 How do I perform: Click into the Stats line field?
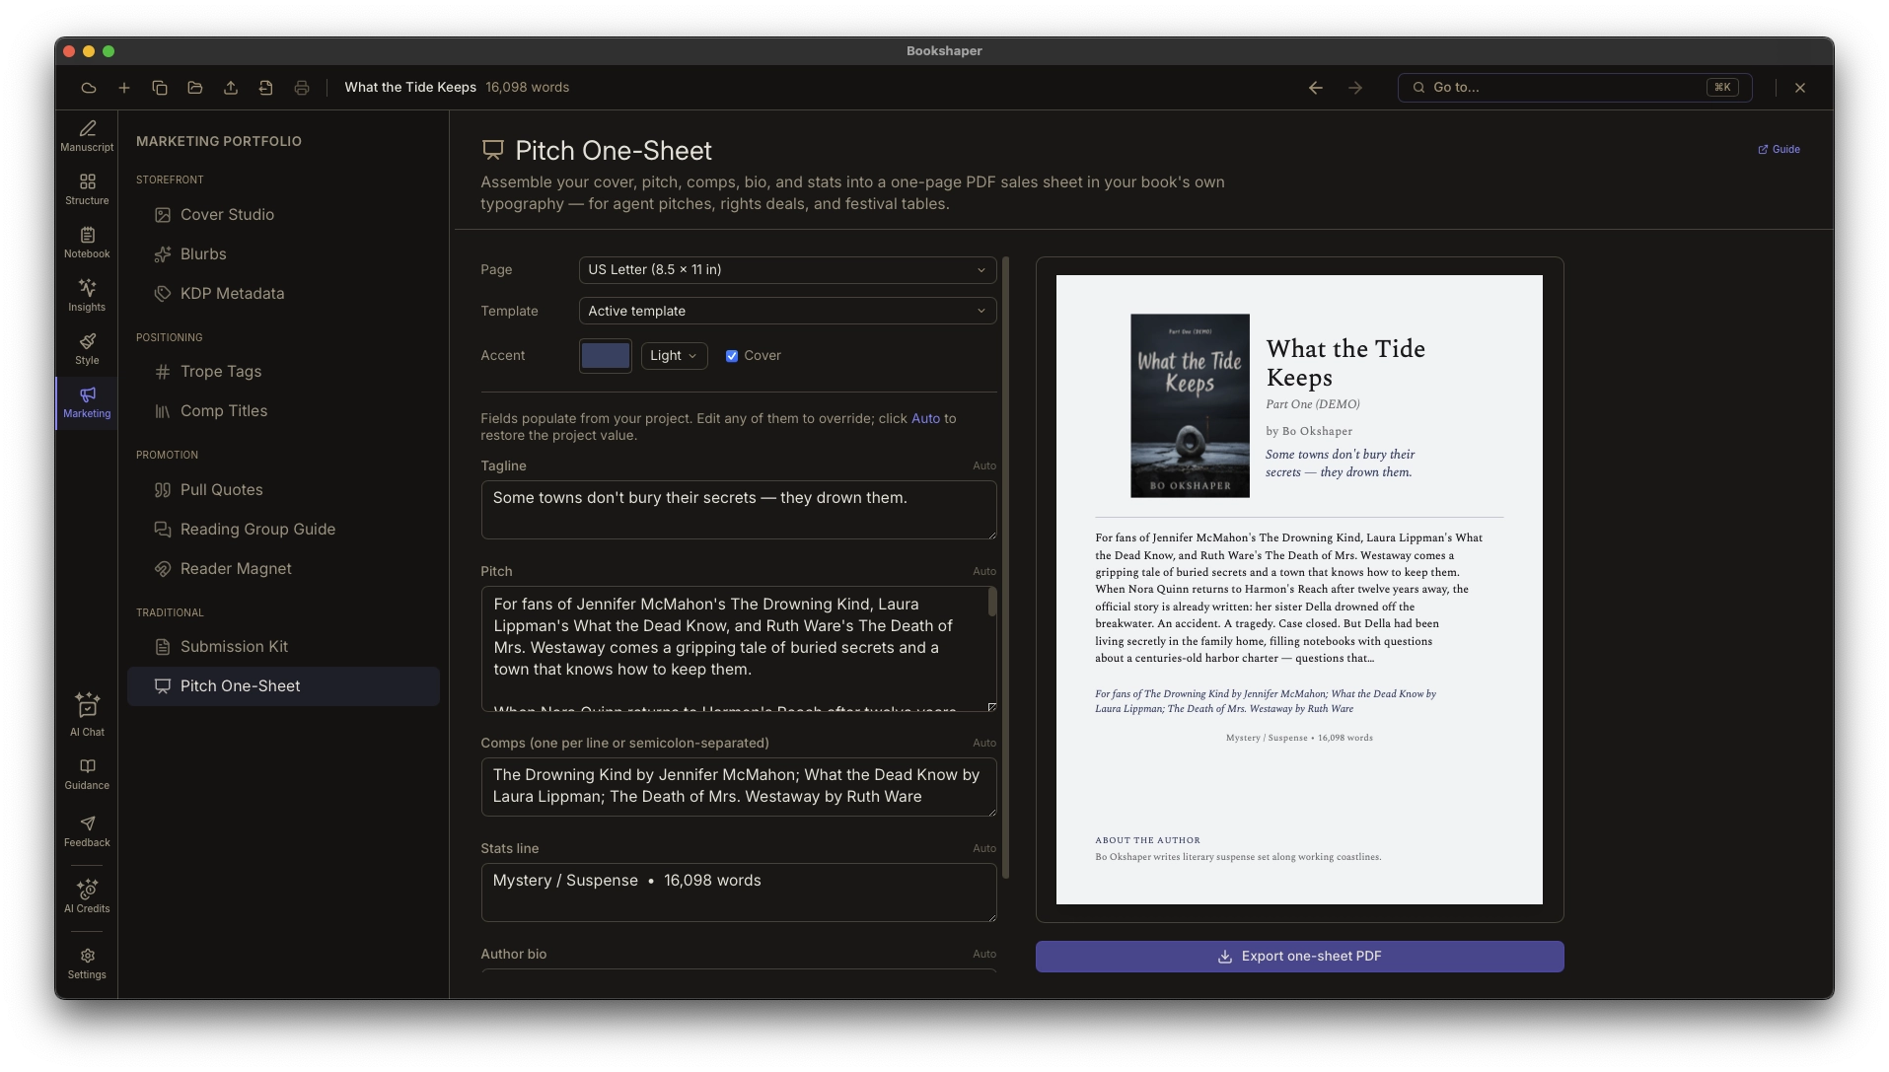738,893
